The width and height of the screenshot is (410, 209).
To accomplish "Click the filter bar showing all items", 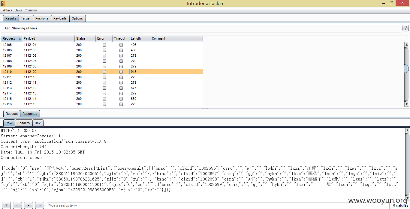I will (201, 28).
